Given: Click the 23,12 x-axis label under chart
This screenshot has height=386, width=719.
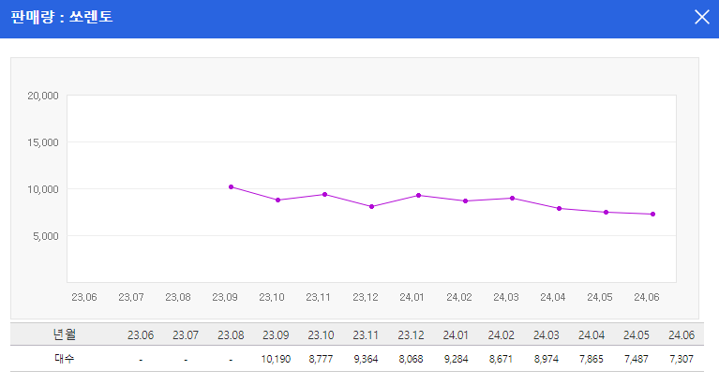Looking at the screenshot, I should click(366, 297).
